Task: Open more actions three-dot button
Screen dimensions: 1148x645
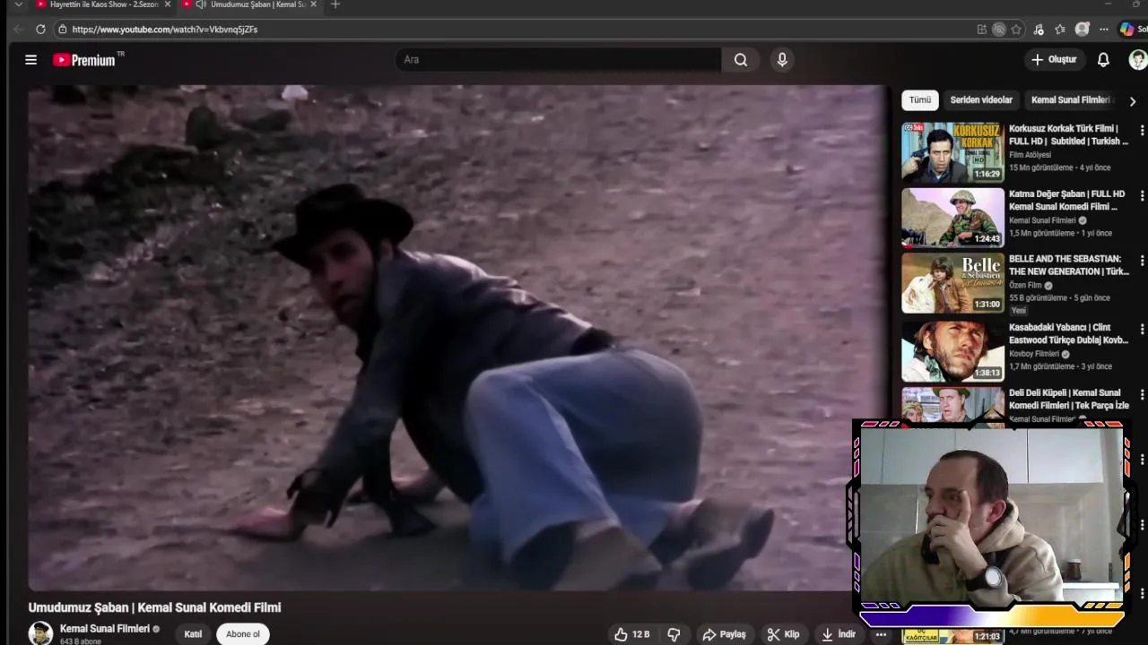Action: point(881,634)
